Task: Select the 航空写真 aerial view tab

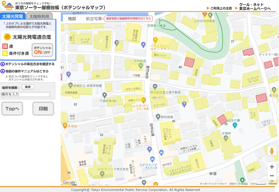Action: (x=94, y=19)
